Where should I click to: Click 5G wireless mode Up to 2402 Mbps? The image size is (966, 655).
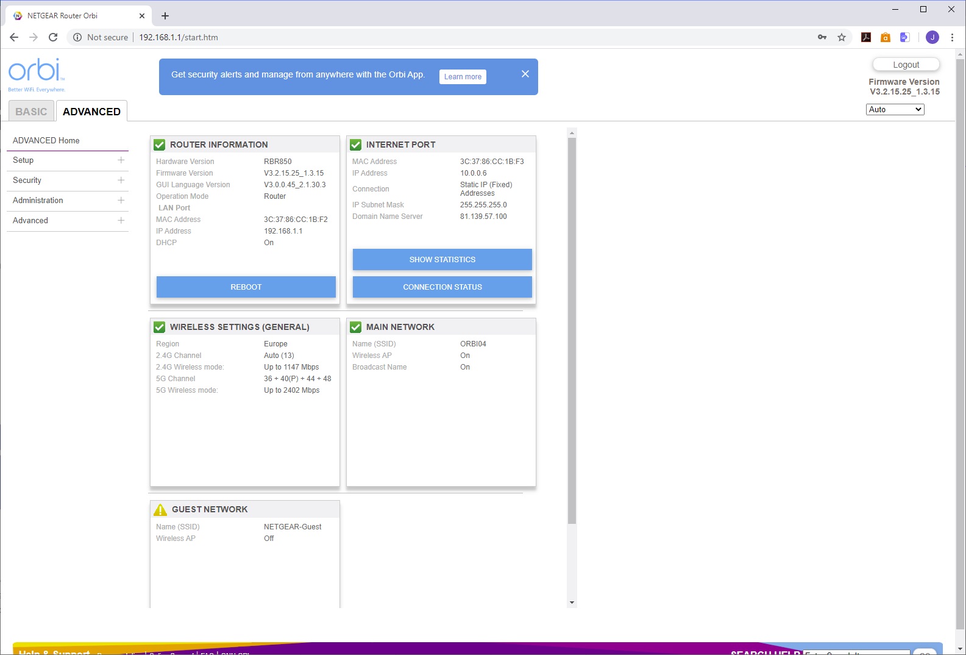[292, 390]
